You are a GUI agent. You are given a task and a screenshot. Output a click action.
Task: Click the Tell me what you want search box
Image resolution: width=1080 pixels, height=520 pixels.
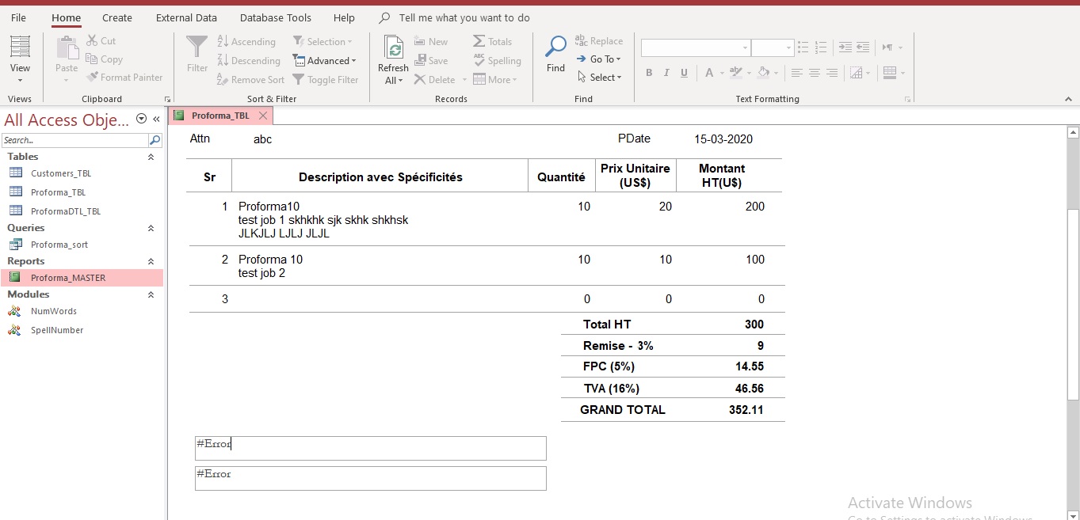(x=464, y=17)
